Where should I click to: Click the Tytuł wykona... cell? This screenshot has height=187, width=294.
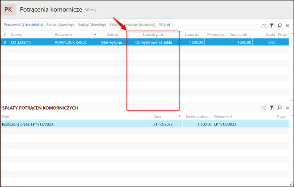(x=112, y=42)
